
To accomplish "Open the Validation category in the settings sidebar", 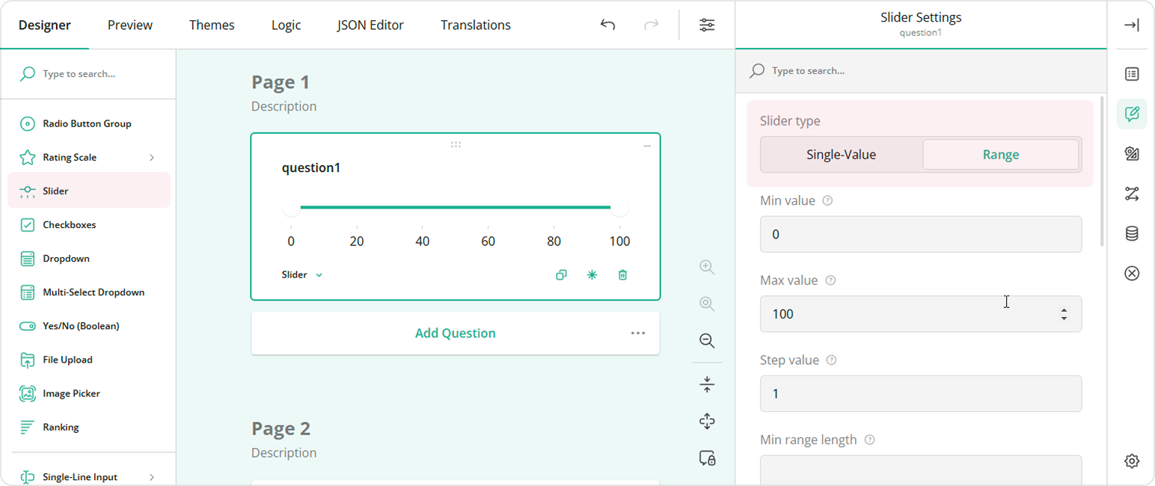I will click(x=1132, y=274).
